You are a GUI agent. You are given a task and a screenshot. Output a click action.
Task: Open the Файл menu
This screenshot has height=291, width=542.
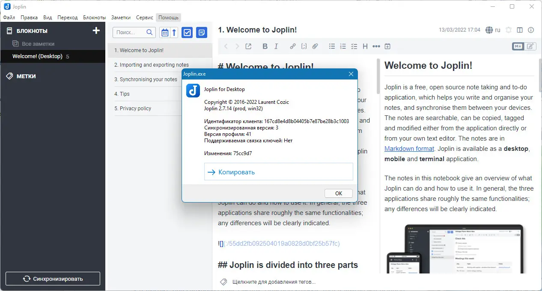click(9, 18)
